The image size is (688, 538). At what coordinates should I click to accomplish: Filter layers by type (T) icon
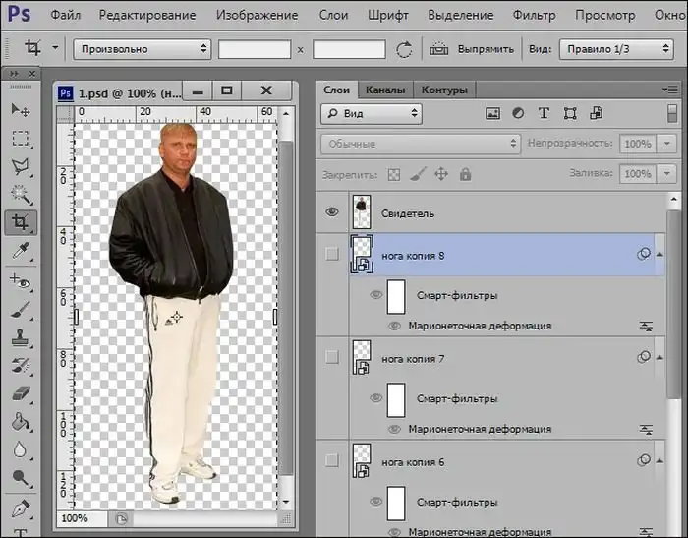[544, 114]
